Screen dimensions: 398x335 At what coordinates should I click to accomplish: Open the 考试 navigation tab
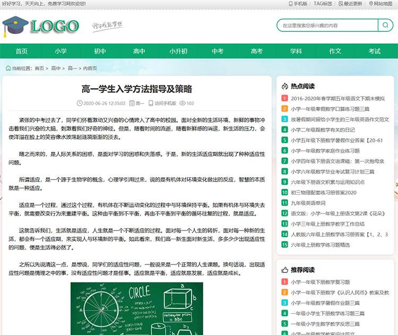click(x=375, y=51)
